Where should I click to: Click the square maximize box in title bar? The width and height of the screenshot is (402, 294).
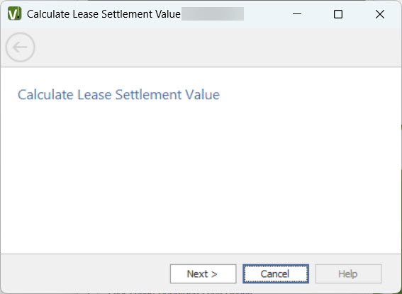338,14
